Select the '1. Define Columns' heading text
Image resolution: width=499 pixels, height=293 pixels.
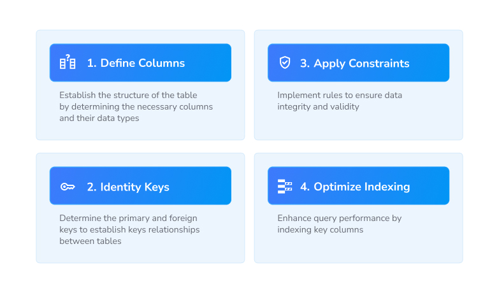(x=136, y=63)
